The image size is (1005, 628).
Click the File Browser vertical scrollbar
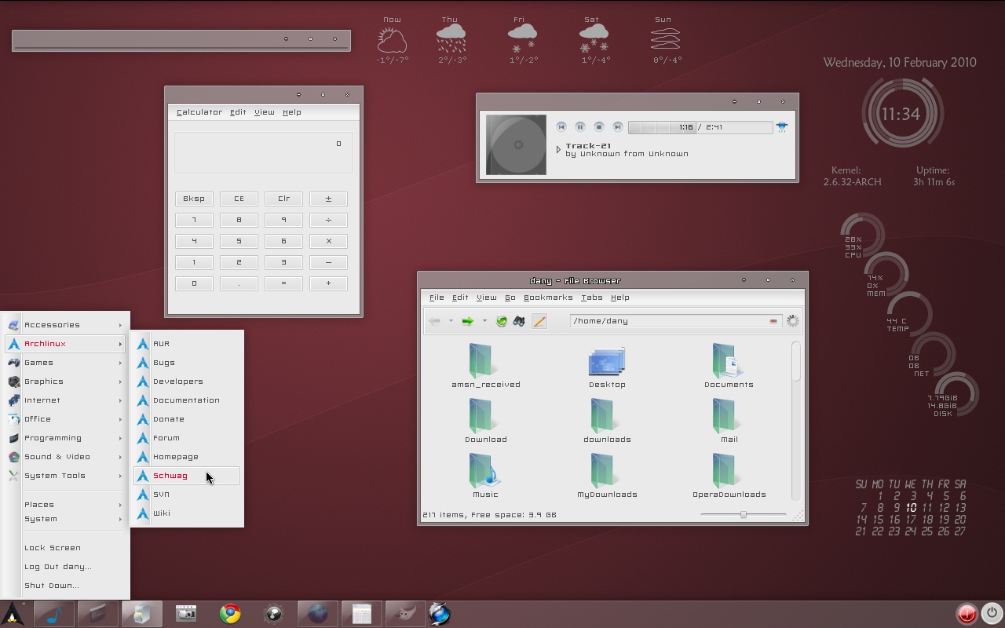click(795, 420)
